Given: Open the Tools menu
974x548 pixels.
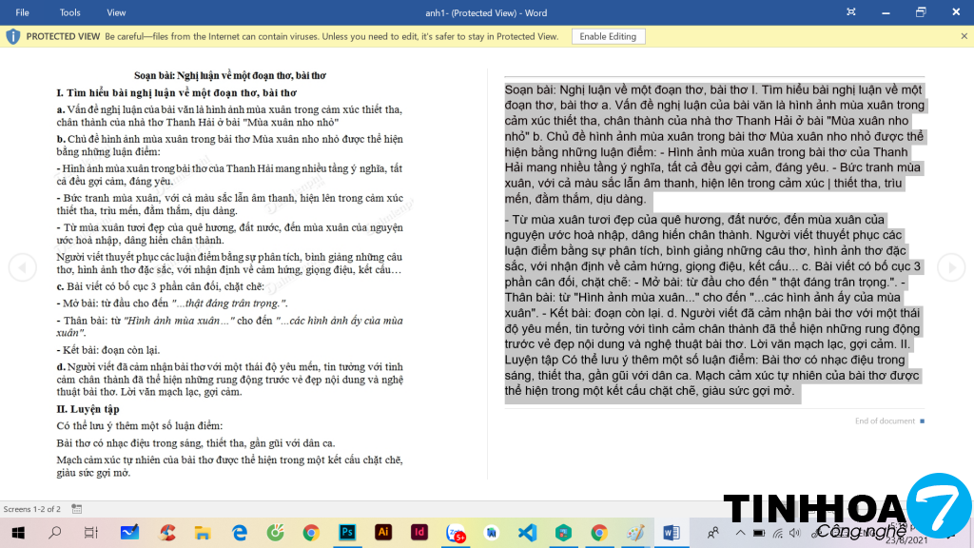Looking at the screenshot, I should point(70,12).
